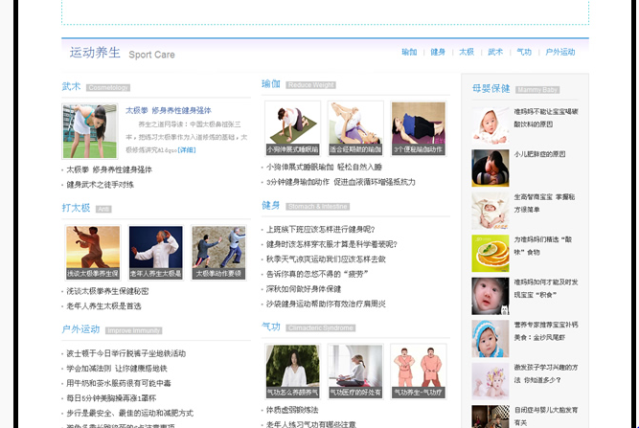Click baby in blue knit hat thumbnail
The height and width of the screenshot is (428, 639).
click(491, 338)
